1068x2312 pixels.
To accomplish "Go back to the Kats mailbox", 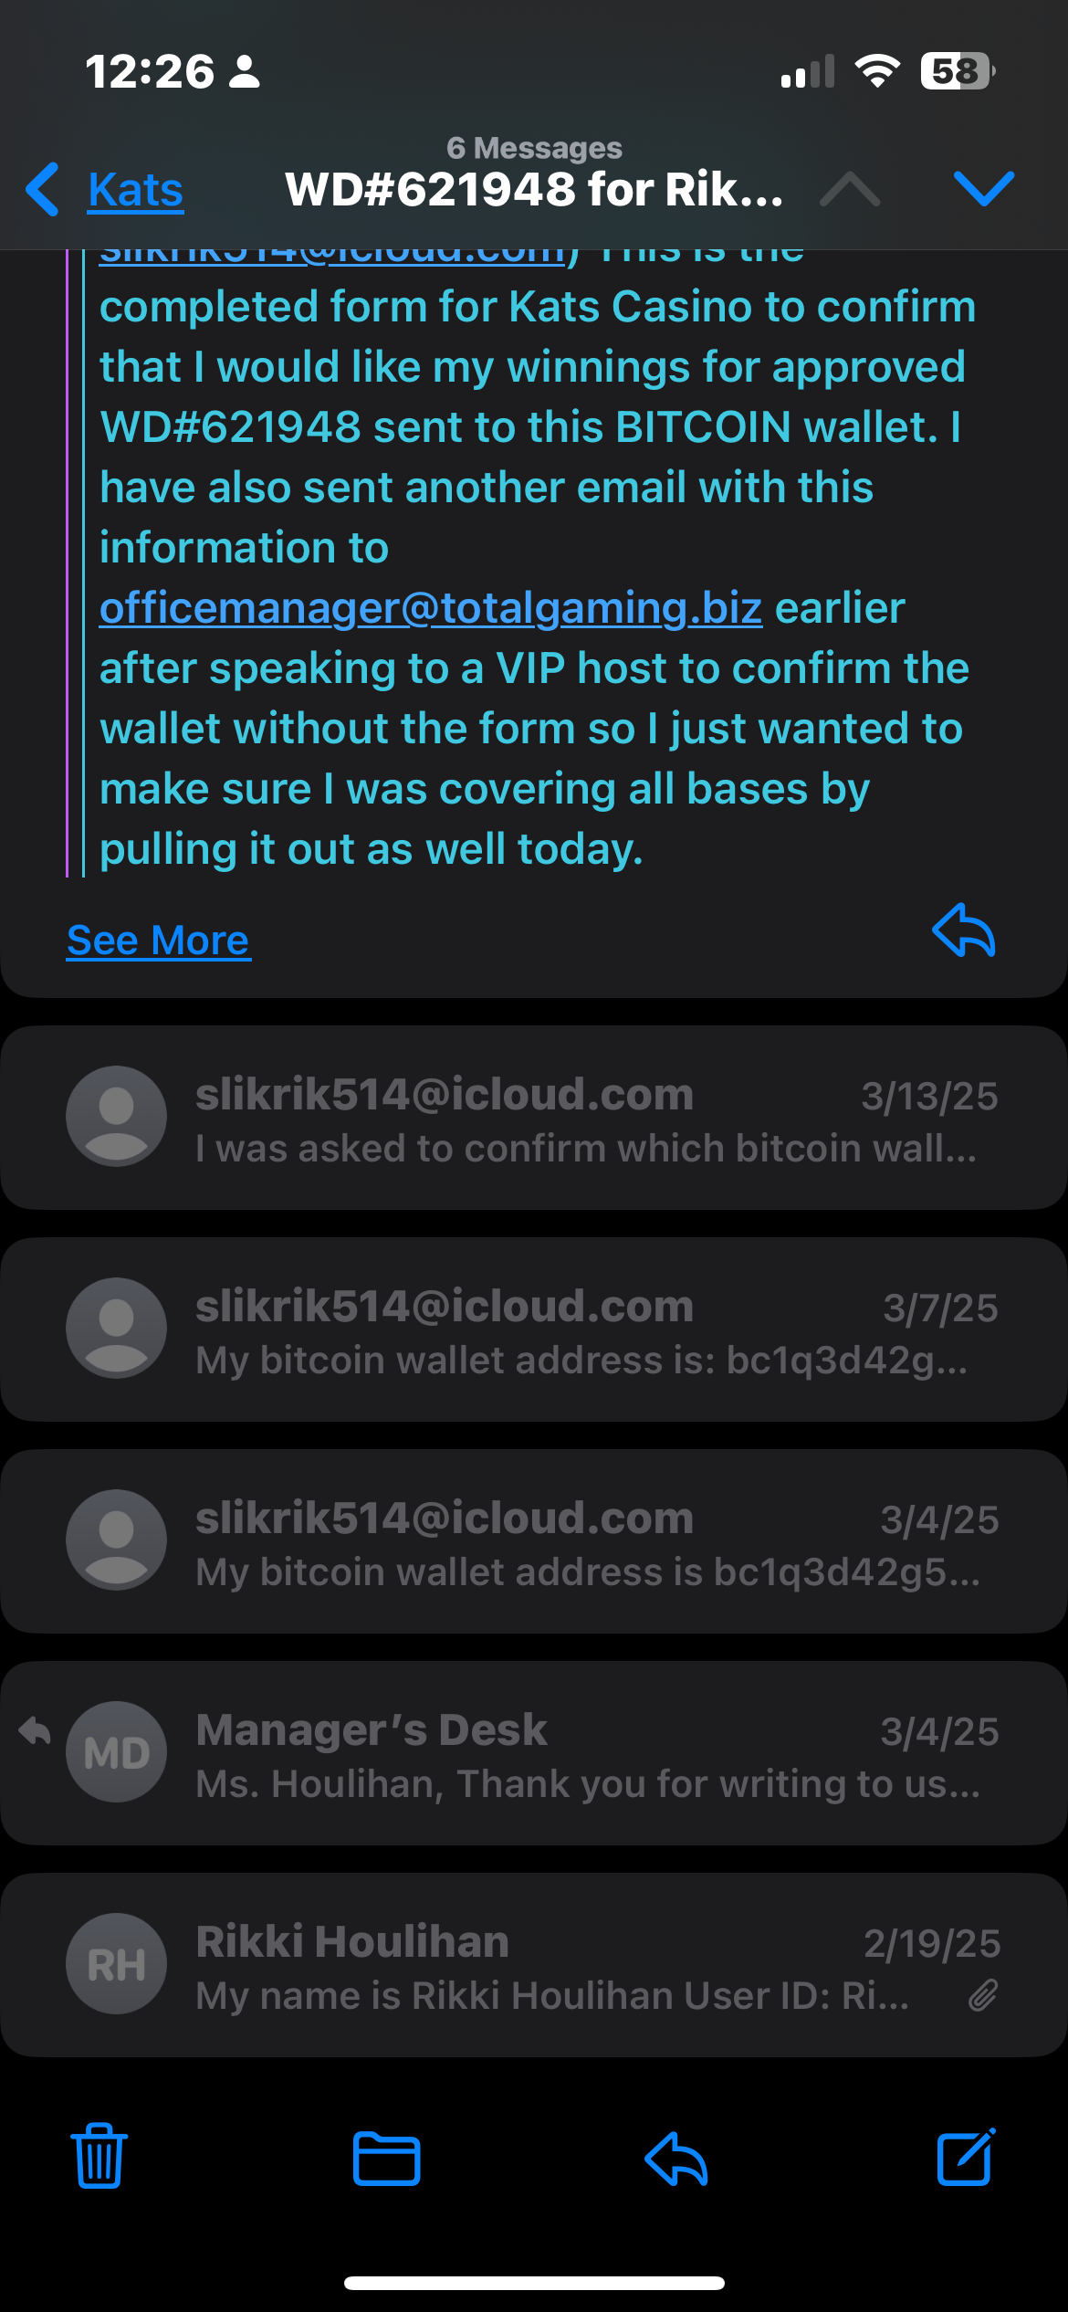I will coord(136,190).
